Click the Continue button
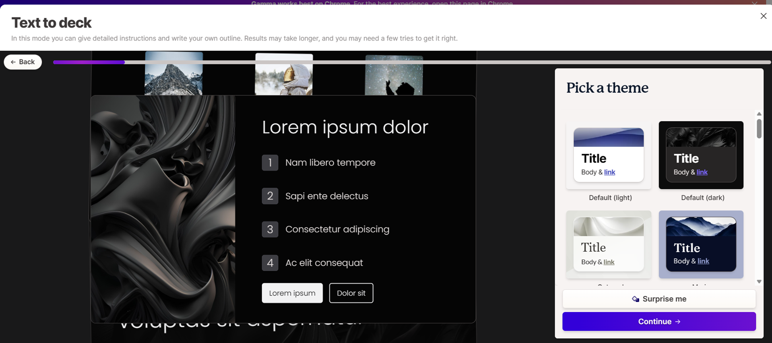772x343 pixels. pyautogui.click(x=659, y=321)
